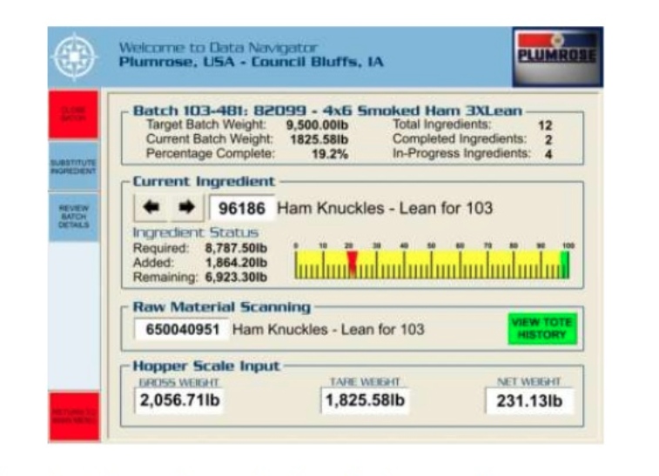The width and height of the screenshot is (659, 476).
Task: Click the compass Data Navigator logo
Action: pos(74,57)
